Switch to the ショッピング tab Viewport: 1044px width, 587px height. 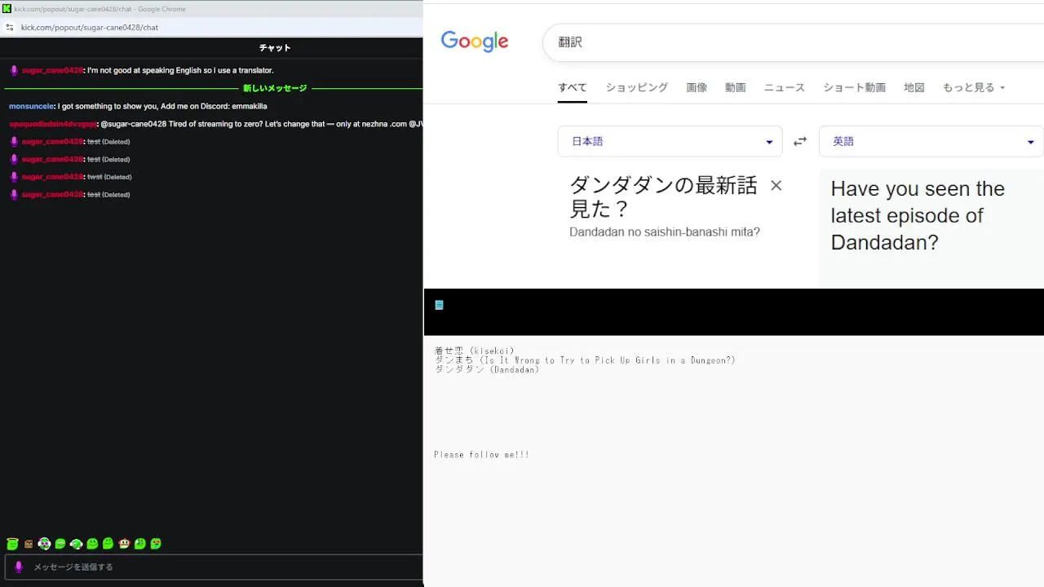[637, 87]
